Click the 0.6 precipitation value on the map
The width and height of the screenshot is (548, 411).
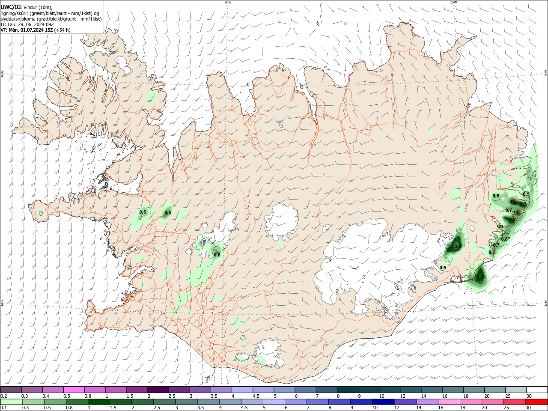(217, 255)
